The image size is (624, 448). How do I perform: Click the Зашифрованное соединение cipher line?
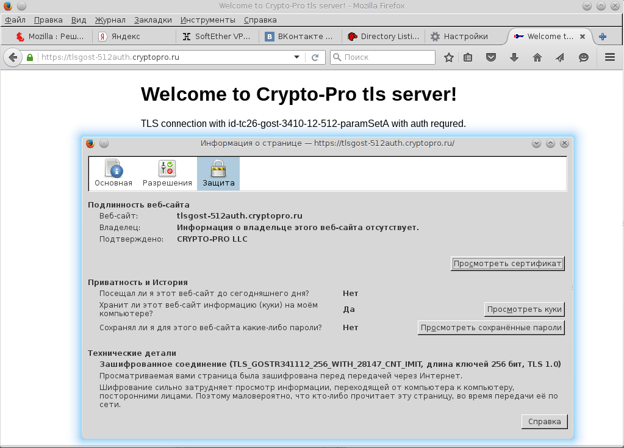[x=330, y=364]
